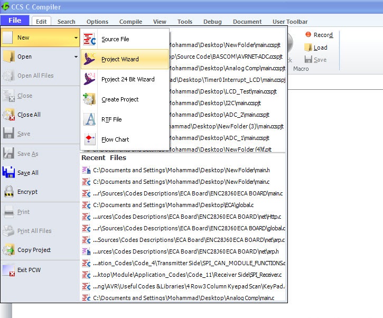
Task: Click the Save macro floppy icon
Action: tap(309, 59)
